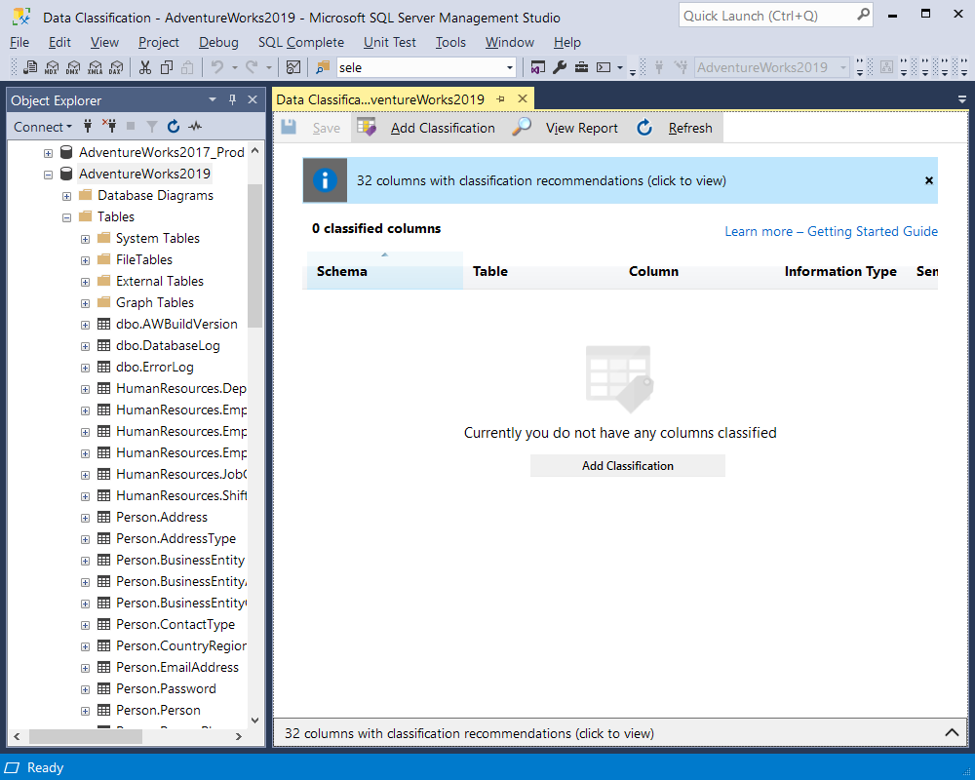Open the Object Explorer window options dropdown arrow
This screenshot has height=780, width=975.
click(x=213, y=99)
